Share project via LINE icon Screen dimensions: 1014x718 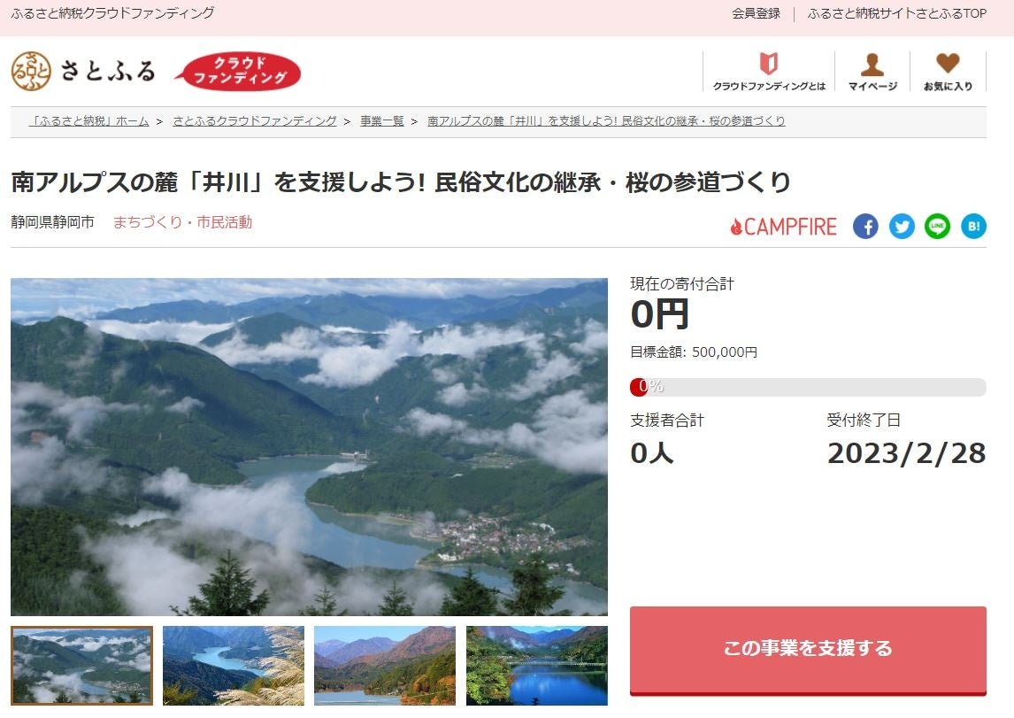(937, 227)
